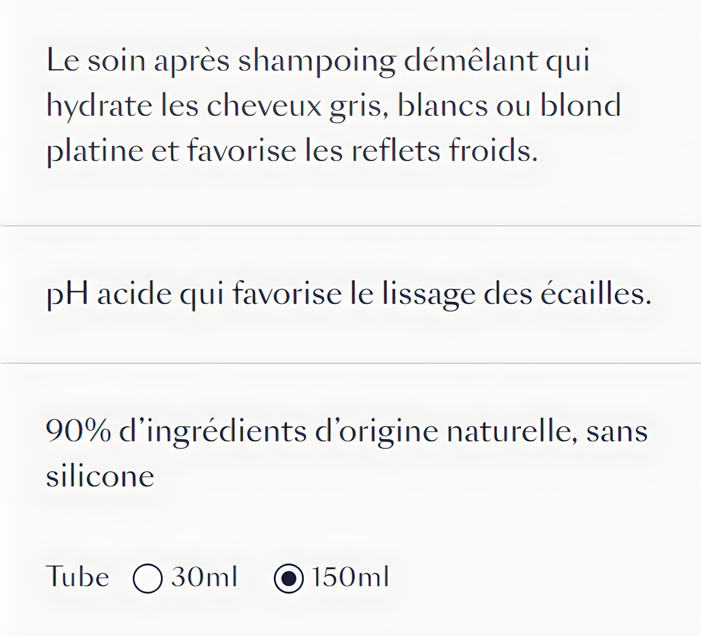701x636 pixels.
Task: Click the "Tube" format label
Action: [x=78, y=576]
